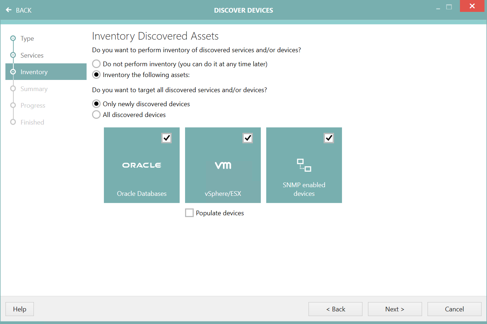The width and height of the screenshot is (487, 324).
Task: Click the Summary step circle indicator
Action: tap(13, 89)
